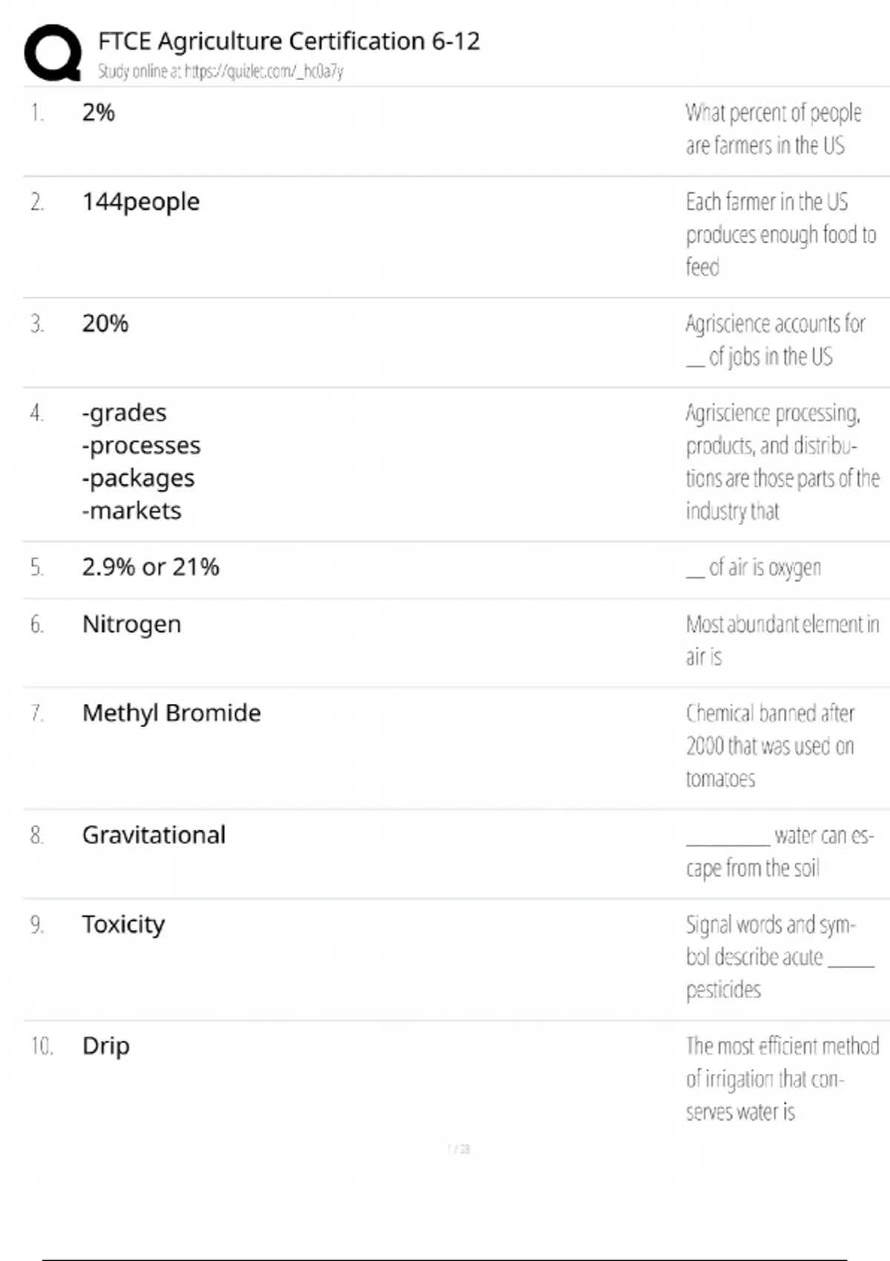This screenshot has height=1261, width=890.
Task: Select the Methyl Bromide term
Action: (171, 713)
